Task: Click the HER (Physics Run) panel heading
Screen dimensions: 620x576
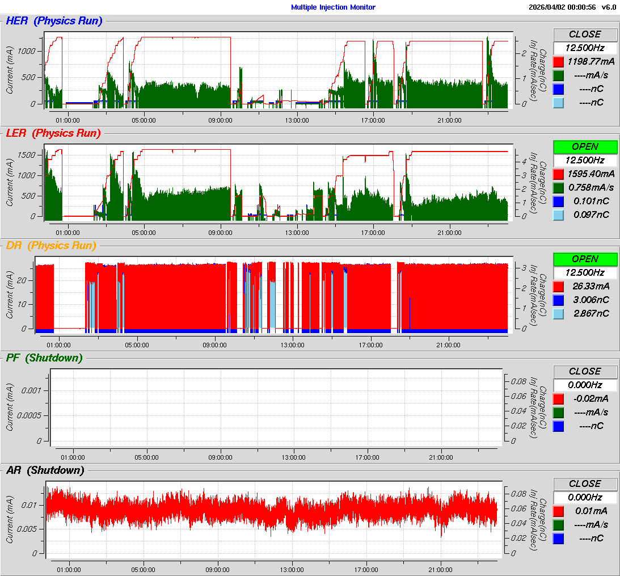Action: [x=54, y=22]
